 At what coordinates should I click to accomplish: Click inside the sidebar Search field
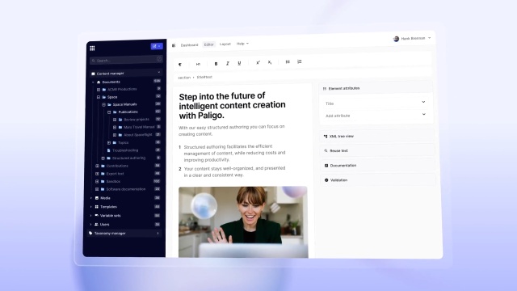[x=126, y=60]
